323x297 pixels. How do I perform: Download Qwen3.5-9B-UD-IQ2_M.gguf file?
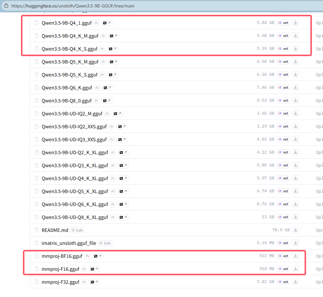click(295, 113)
